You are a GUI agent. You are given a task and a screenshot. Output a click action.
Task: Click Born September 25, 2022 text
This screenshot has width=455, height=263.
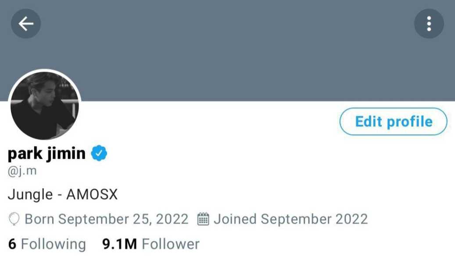(x=107, y=219)
